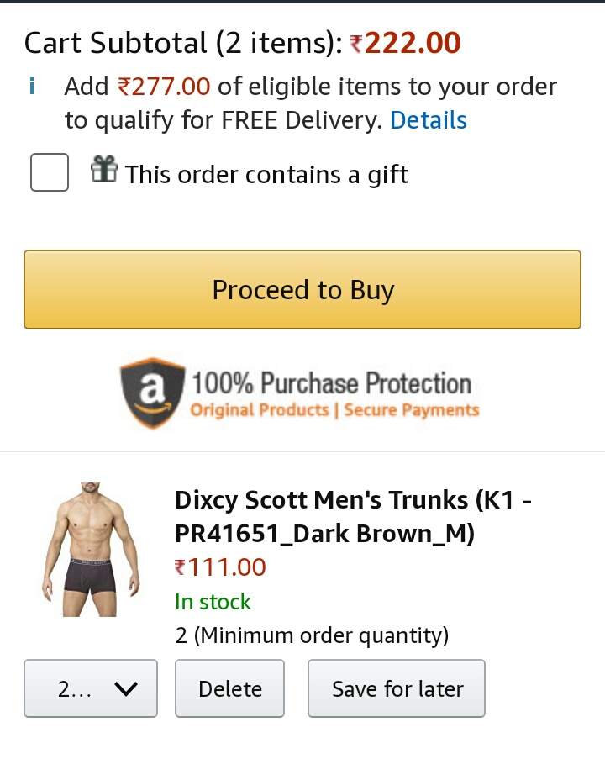Click the ₹222.00 cart subtotal amount
Screen dimensions: 605x759
[x=405, y=43]
